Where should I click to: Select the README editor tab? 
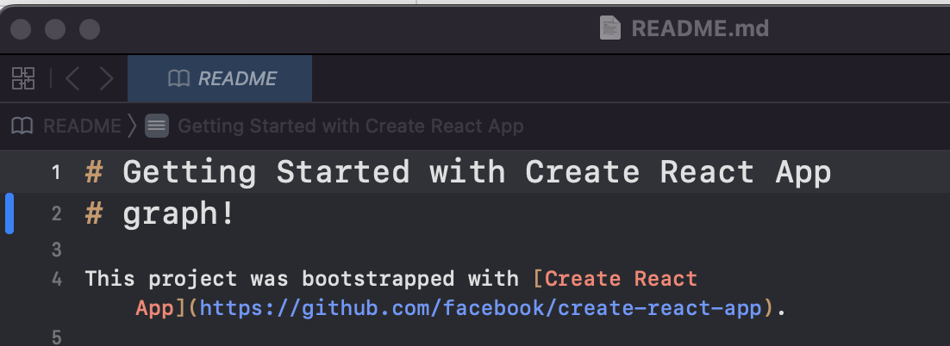point(220,78)
